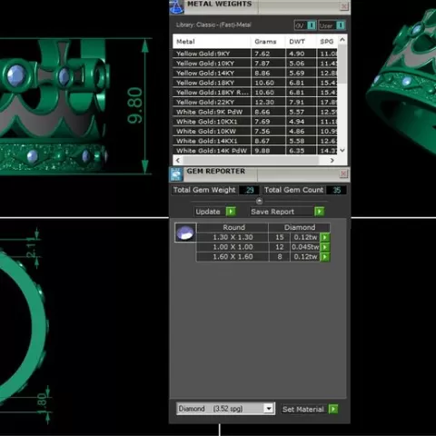
Task: Select White Gold:14KX1 row
Action: (255, 141)
